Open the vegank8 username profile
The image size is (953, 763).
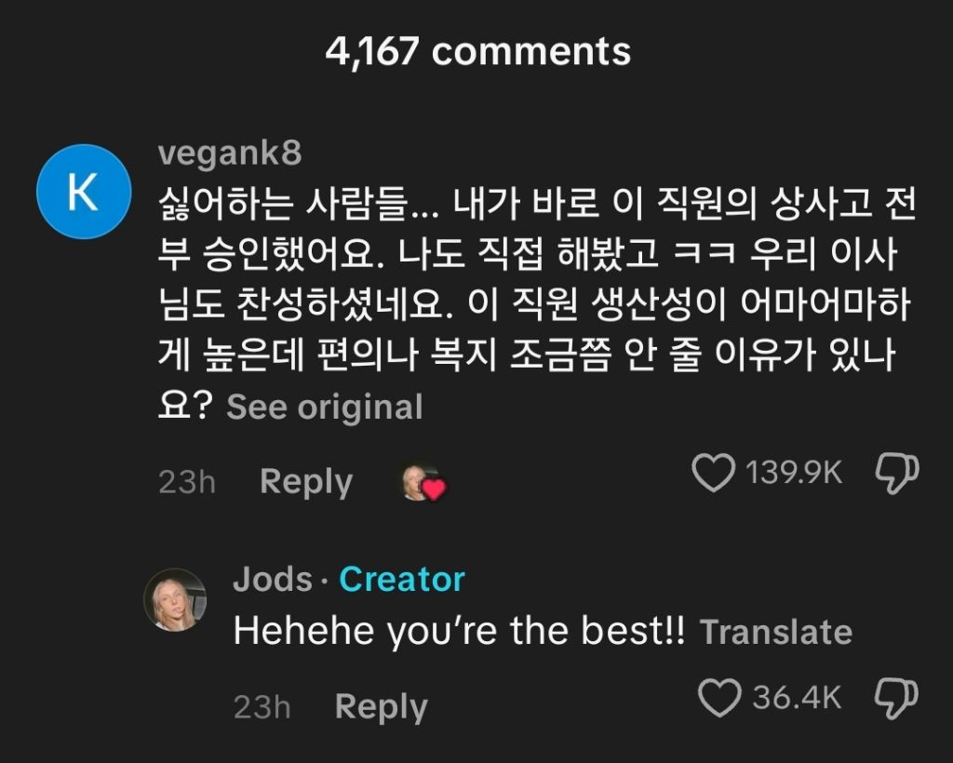point(230,154)
